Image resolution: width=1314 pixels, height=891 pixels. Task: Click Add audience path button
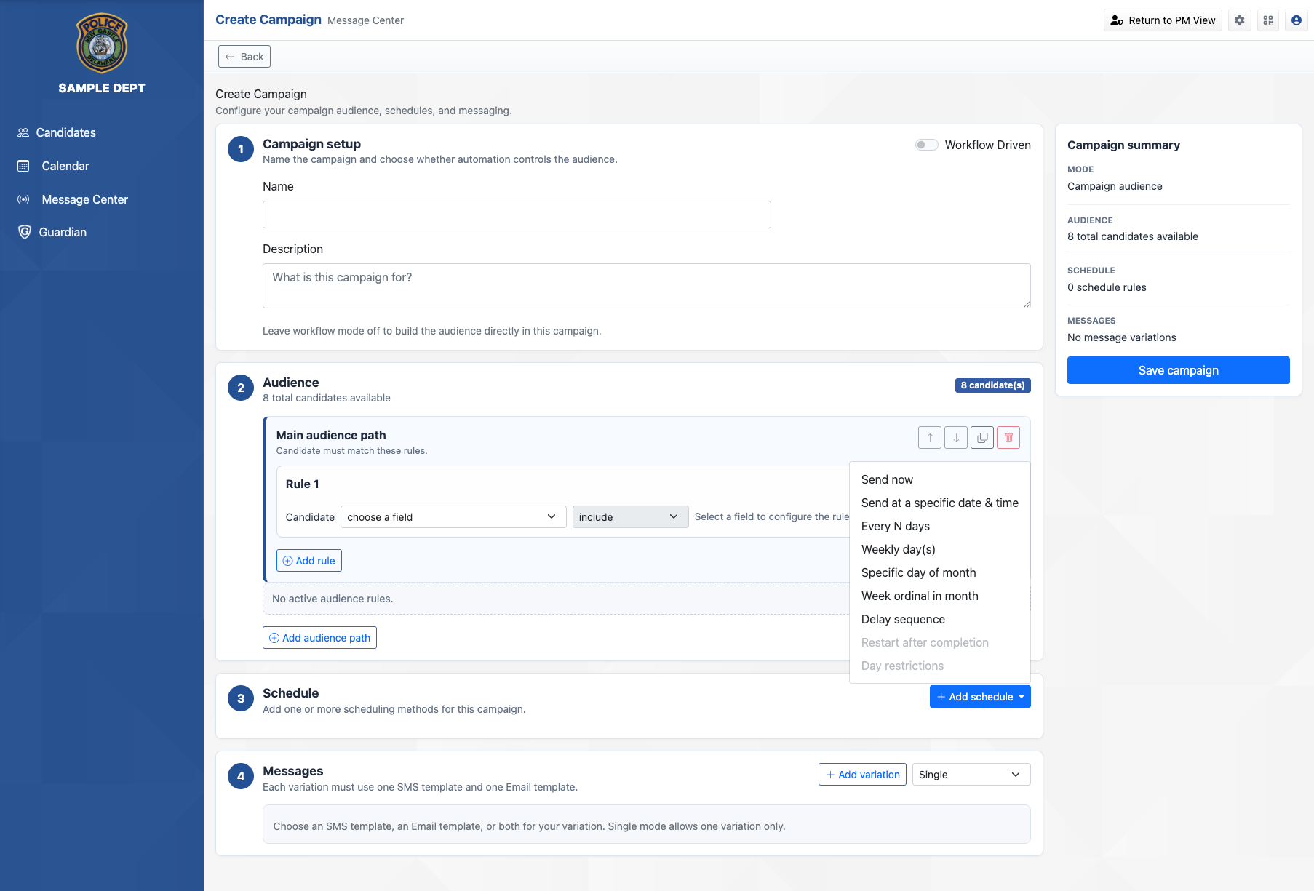(x=319, y=638)
